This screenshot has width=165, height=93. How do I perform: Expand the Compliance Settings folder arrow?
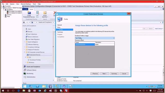pyautogui.click(x=24, y=47)
